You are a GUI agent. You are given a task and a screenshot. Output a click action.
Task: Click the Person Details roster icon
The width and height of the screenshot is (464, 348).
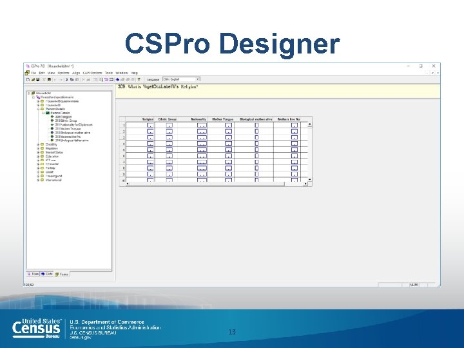47,113
